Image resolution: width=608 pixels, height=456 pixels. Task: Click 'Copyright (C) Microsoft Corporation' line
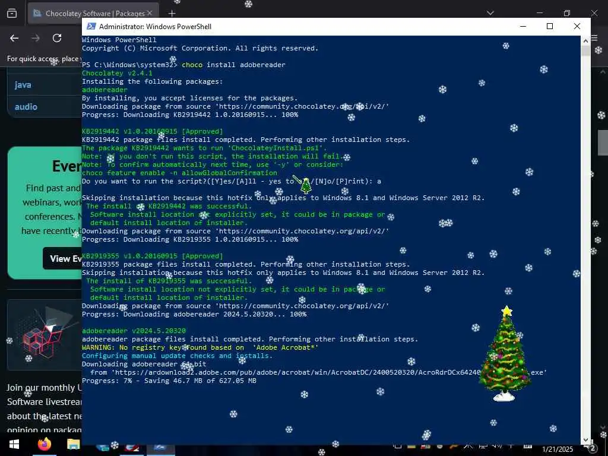200,48
